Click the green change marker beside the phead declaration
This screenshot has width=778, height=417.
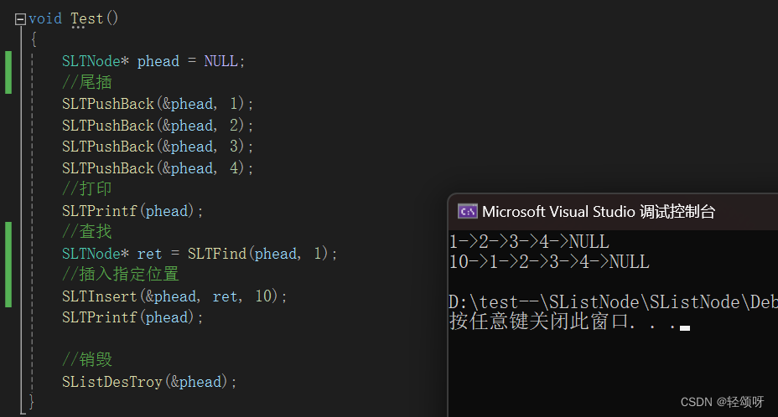[8, 72]
